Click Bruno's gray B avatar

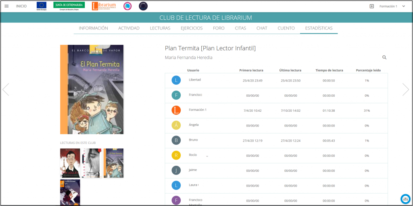pyautogui.click(x=176, y=140)
